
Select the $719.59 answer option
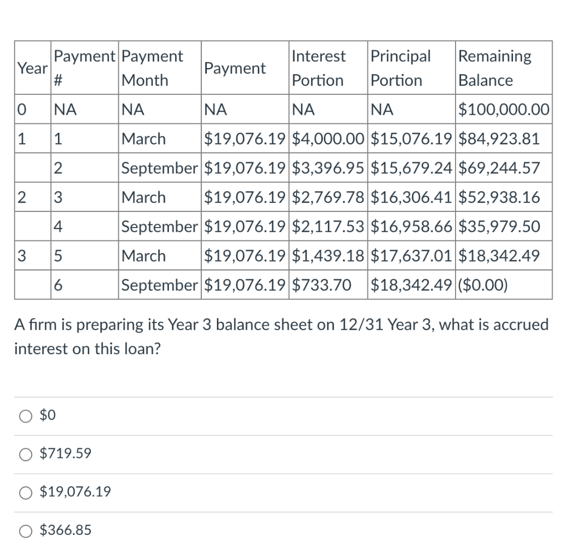(25, 455)
